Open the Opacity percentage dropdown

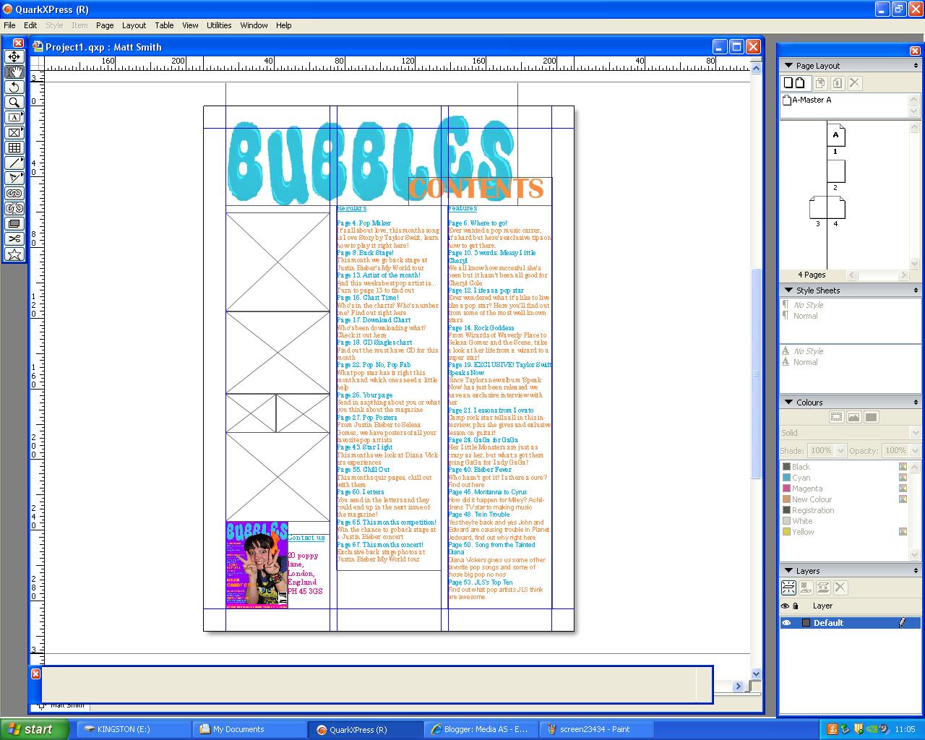[914, 451]
